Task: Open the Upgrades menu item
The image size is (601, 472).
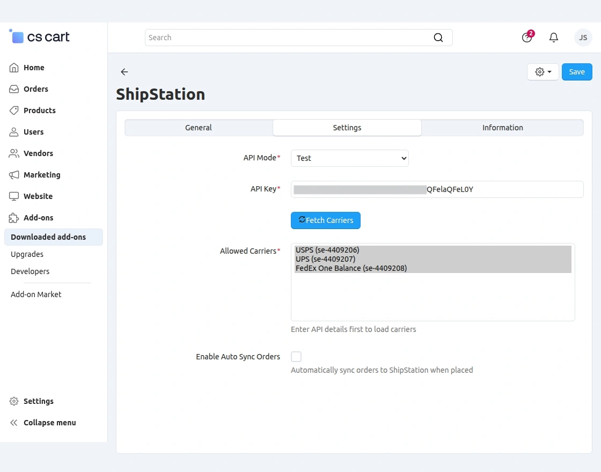Action: 27,254
